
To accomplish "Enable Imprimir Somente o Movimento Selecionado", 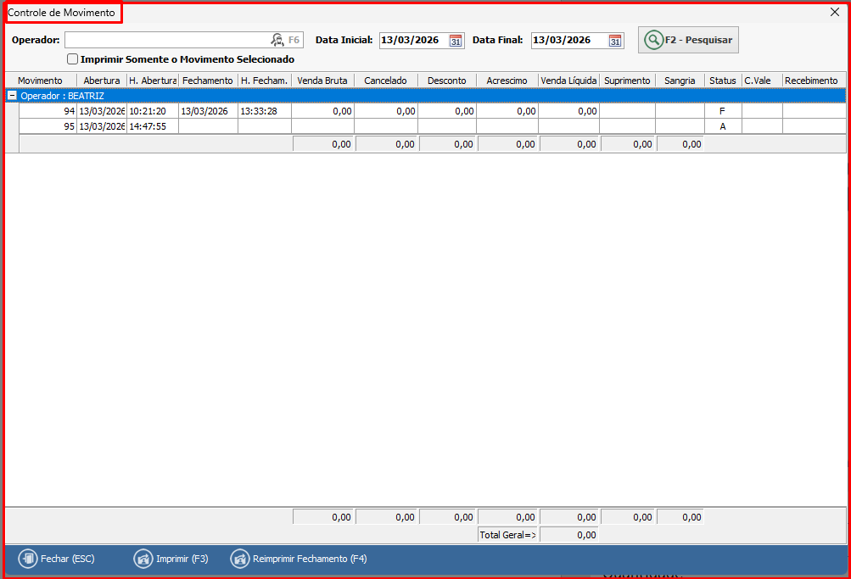I will [73, 59].
